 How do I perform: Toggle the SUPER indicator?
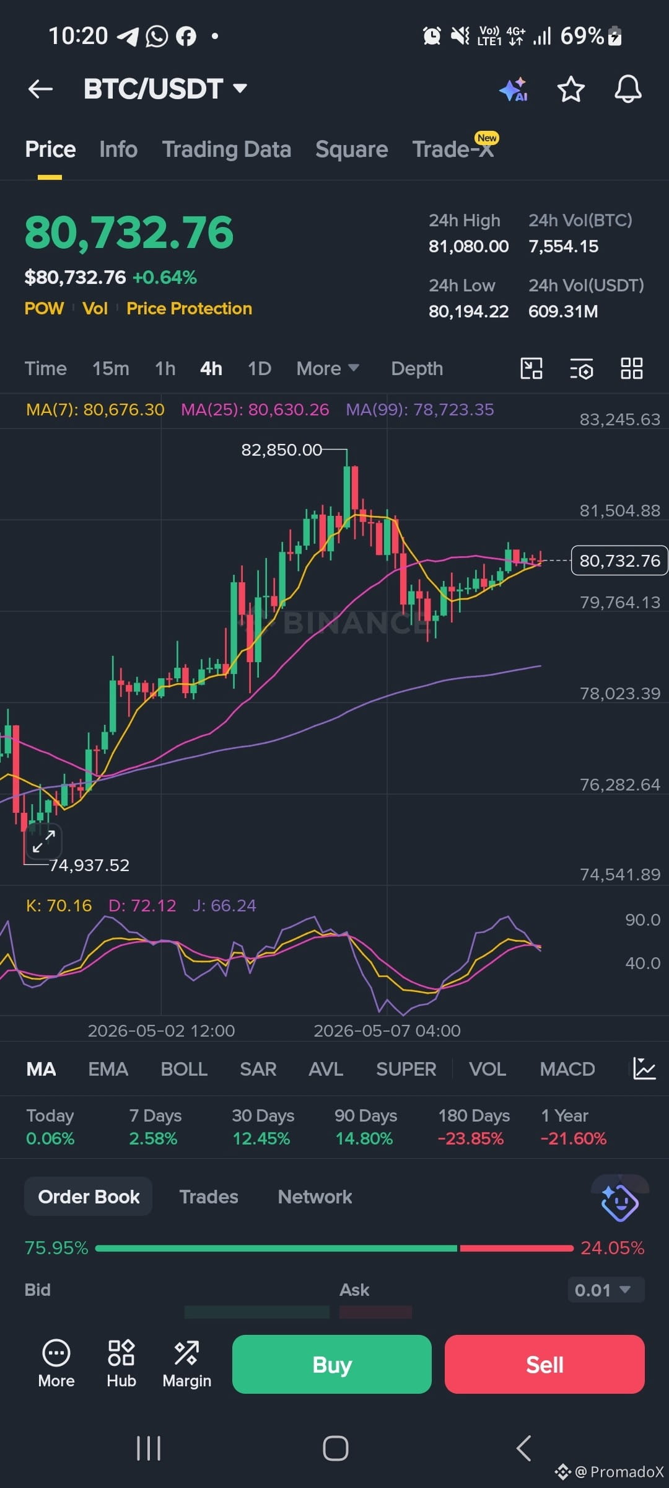coord(406,1069)
